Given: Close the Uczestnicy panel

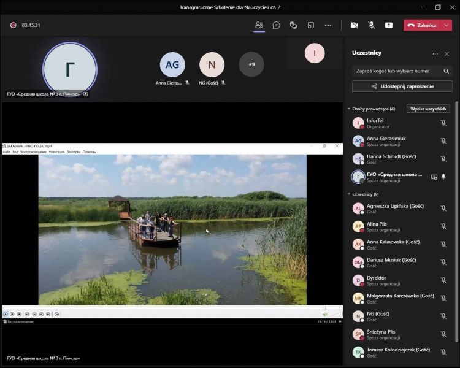Looking at the screenshot, I should pos(447,54).
